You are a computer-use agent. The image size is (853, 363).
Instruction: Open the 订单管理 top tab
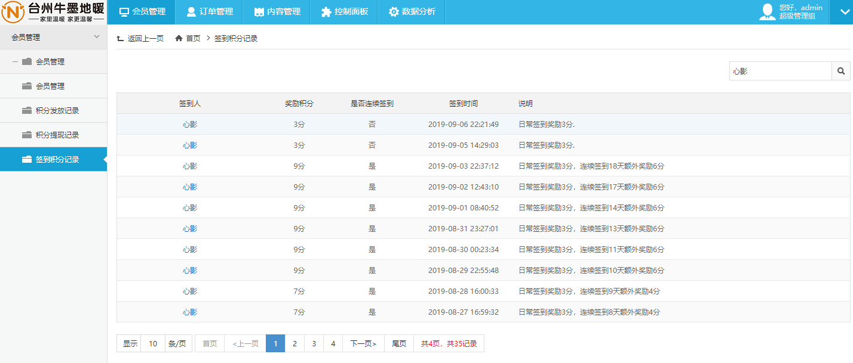(x=208, y=12)
